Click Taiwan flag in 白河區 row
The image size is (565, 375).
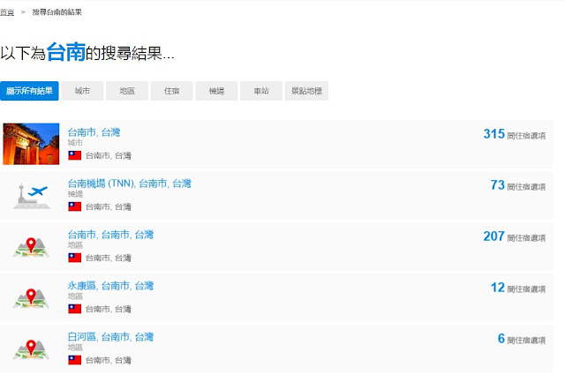(x=74, y=360)
